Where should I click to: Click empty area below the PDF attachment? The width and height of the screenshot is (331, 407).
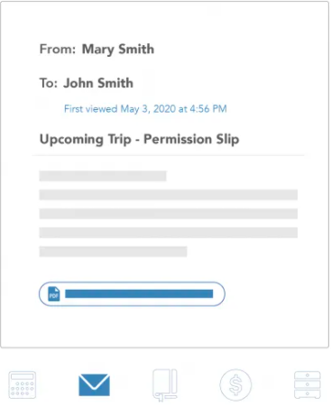click(x=165, y=327)
